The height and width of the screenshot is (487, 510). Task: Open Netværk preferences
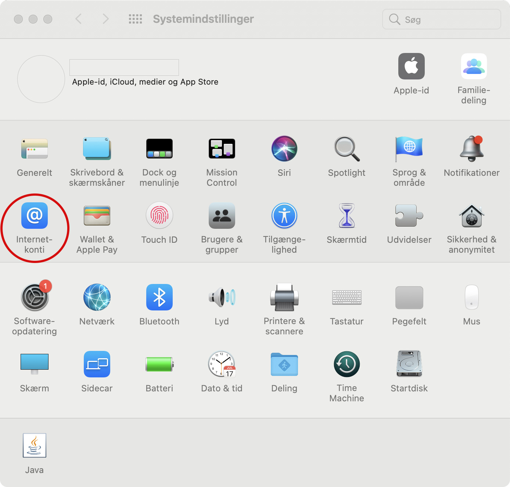(97, 297)
